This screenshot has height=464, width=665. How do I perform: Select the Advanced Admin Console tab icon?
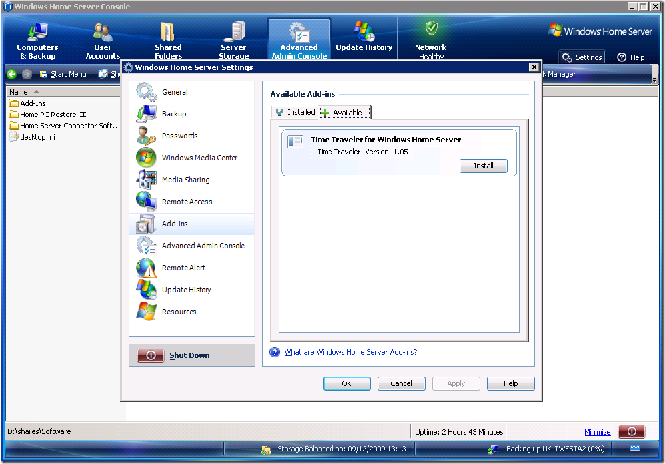pyautogui.click(x=299, y=32)
